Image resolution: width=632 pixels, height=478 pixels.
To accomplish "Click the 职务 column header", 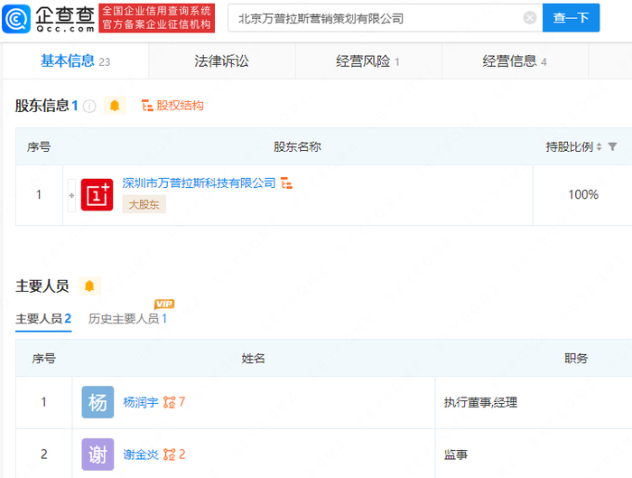I will [x=576, y=358].
